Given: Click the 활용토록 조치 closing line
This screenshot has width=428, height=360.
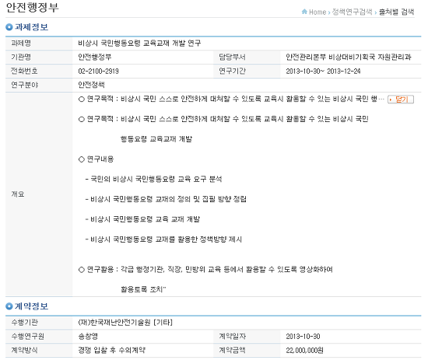Looking at the screenshot, I should pos(143,289).
